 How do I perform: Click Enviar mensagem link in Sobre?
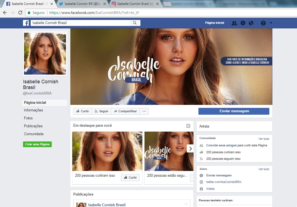click(x=219, y=175)
